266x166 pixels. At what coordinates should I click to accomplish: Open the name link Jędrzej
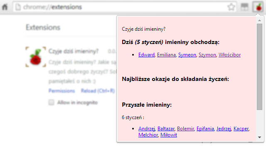[x=224, y=129]
